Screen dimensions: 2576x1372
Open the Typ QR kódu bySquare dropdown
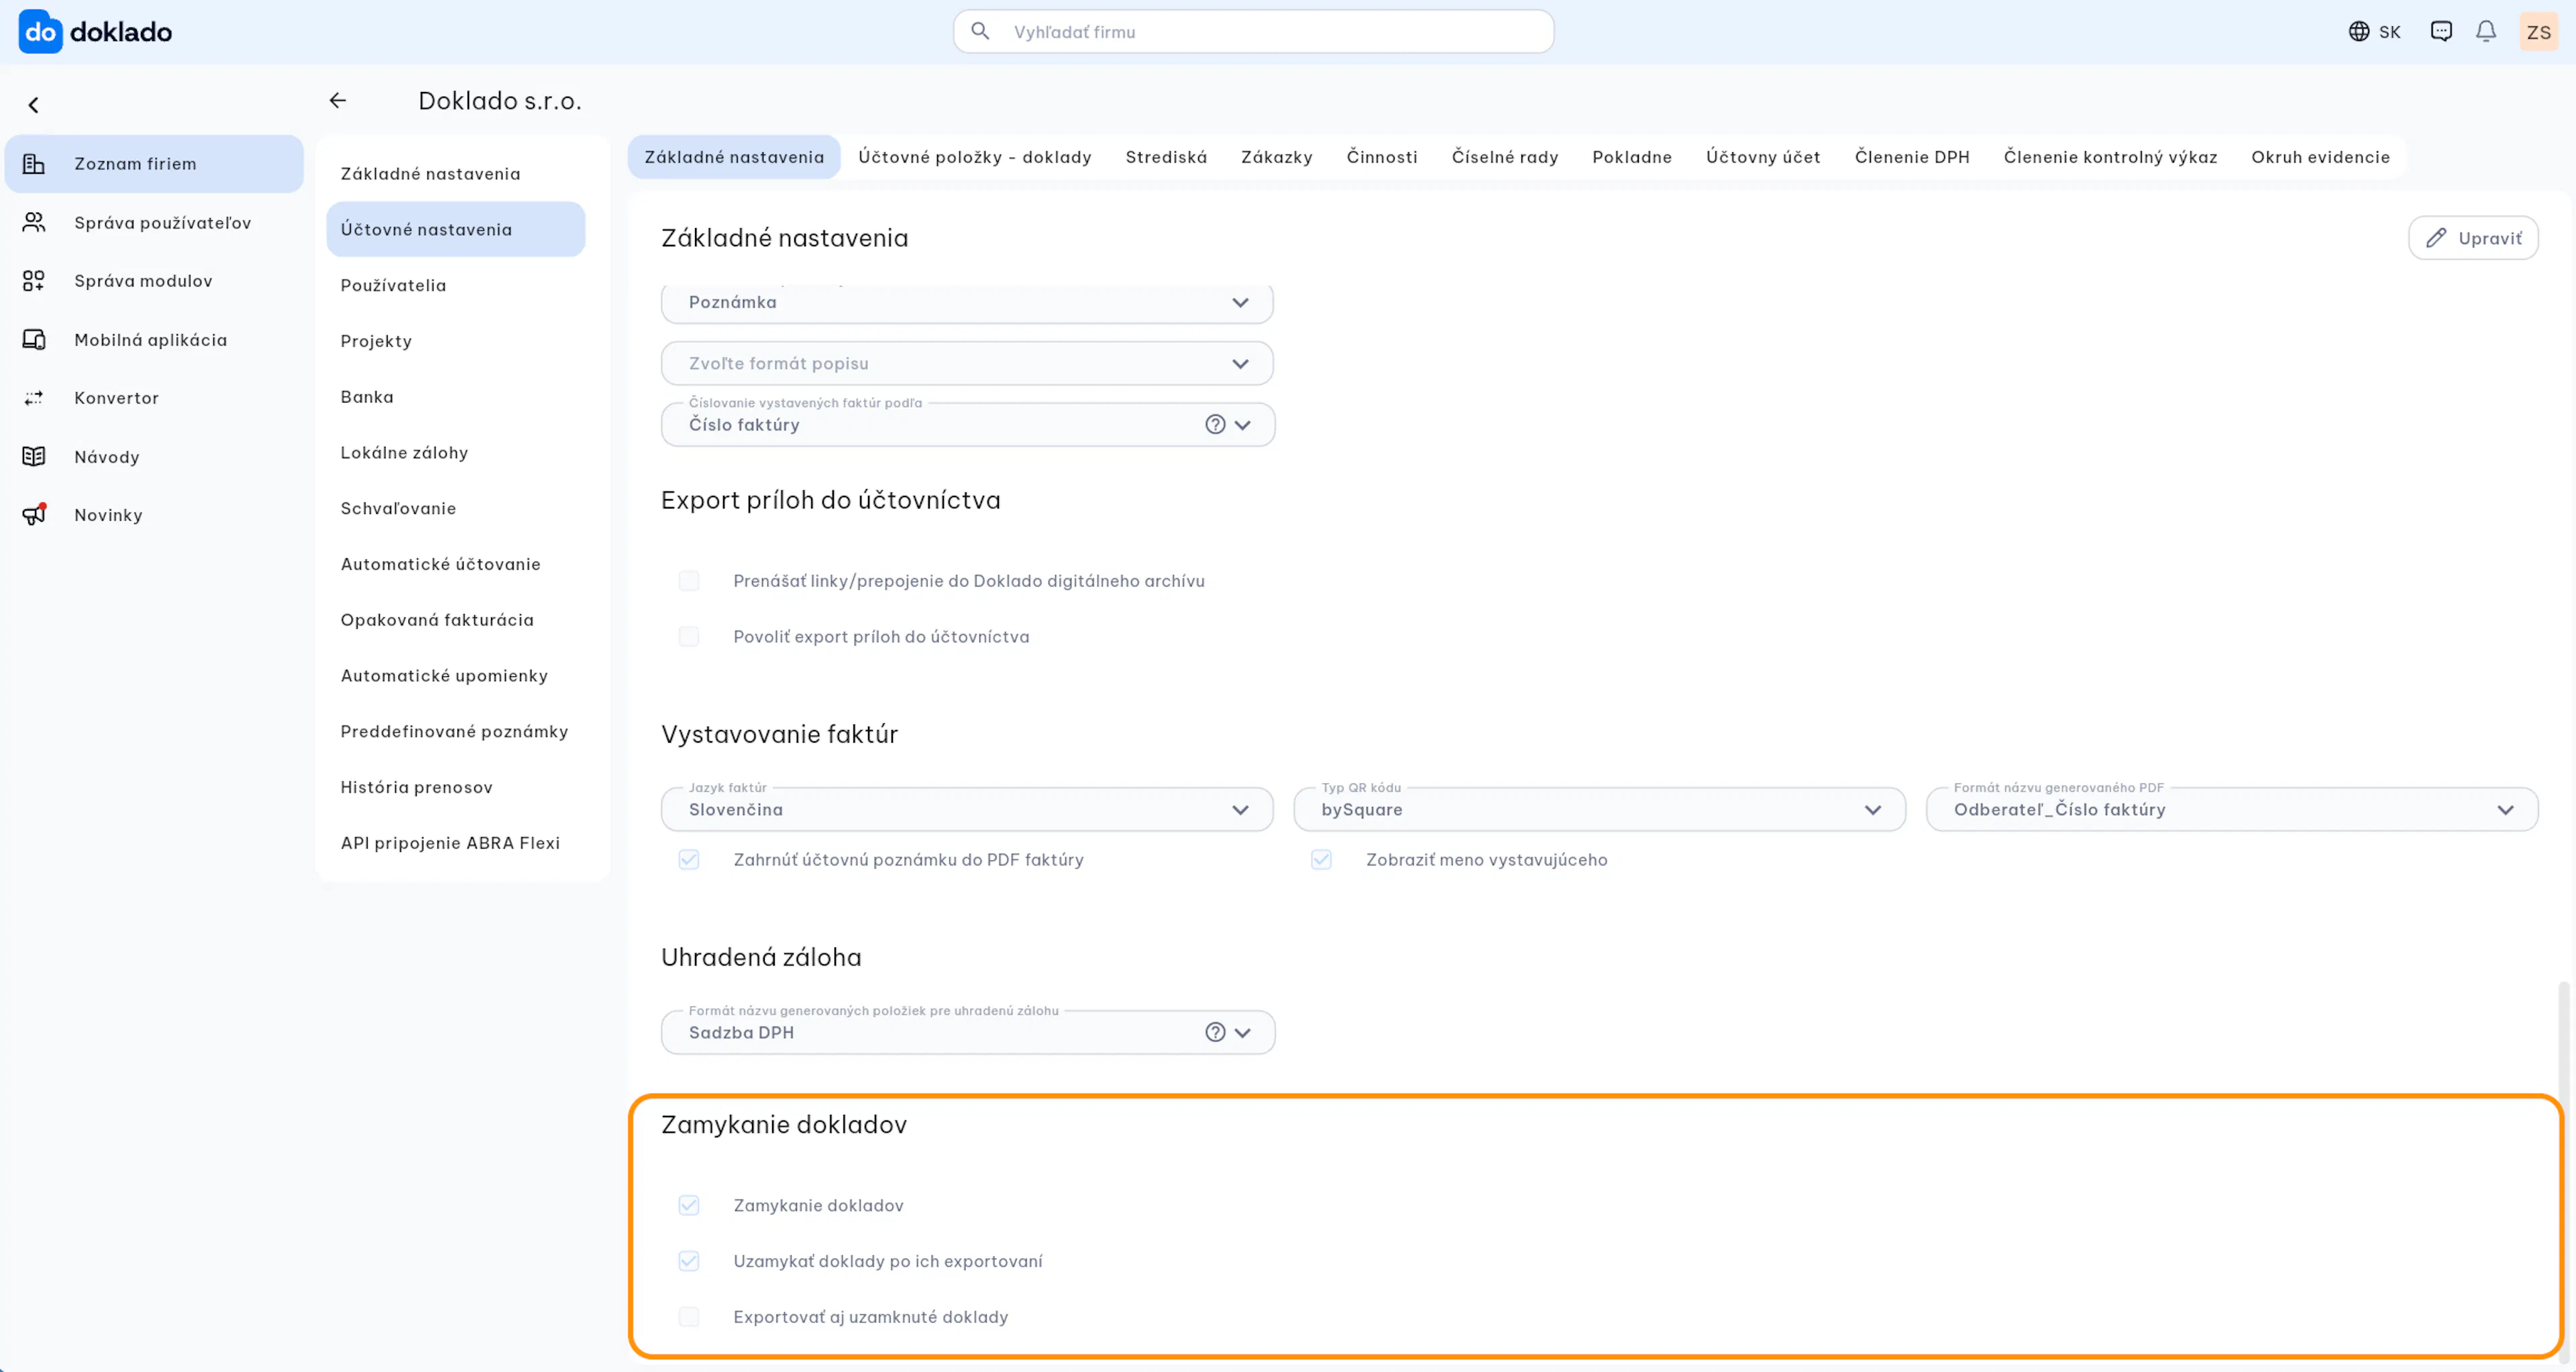(1599, 810)
